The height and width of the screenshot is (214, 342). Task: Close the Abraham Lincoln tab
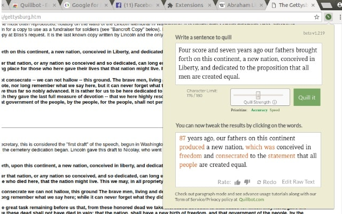(261, 5)
